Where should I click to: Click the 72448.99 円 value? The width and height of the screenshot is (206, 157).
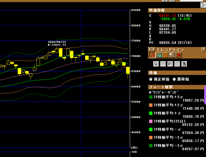(193, 108)
